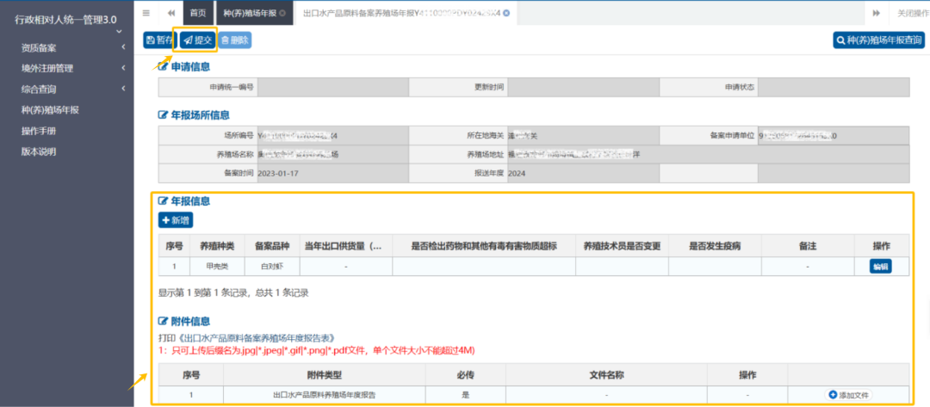The image size is (930, 407).
Task: Click 新增 to add annual report row
Action: 176,220
